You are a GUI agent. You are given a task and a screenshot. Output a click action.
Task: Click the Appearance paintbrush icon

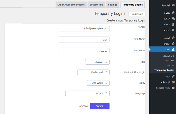pos(173,38)
